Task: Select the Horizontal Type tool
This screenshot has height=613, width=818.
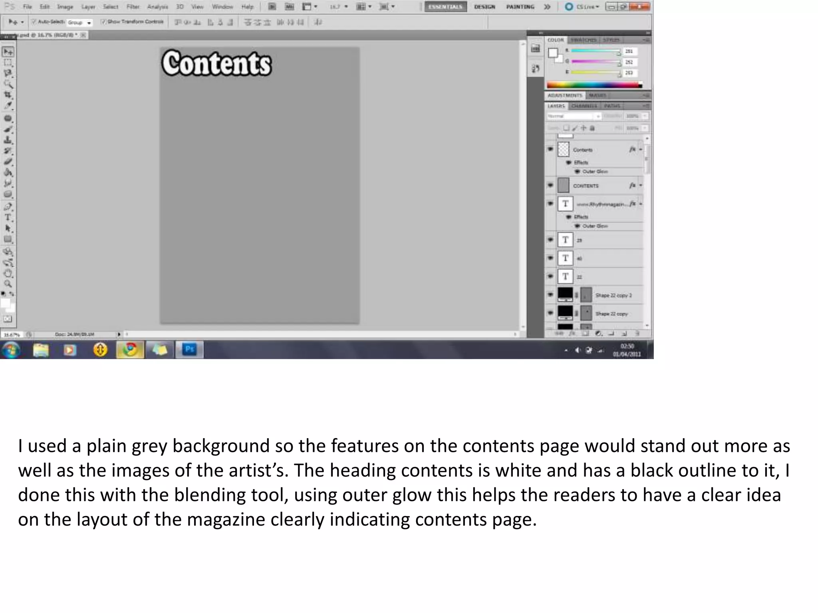Action: click(8, 218)
